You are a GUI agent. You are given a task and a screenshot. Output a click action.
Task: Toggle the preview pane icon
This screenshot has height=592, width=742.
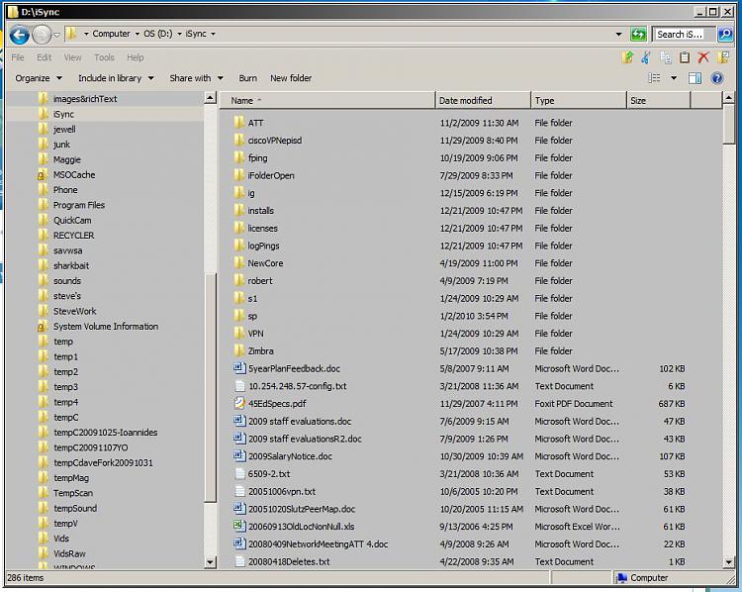(695, 78)
